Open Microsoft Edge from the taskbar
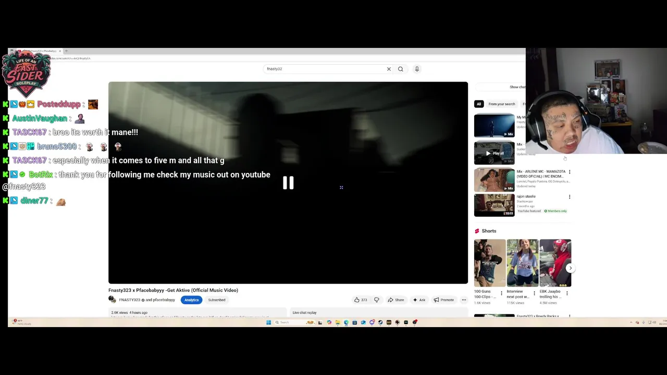 [346, 322]
